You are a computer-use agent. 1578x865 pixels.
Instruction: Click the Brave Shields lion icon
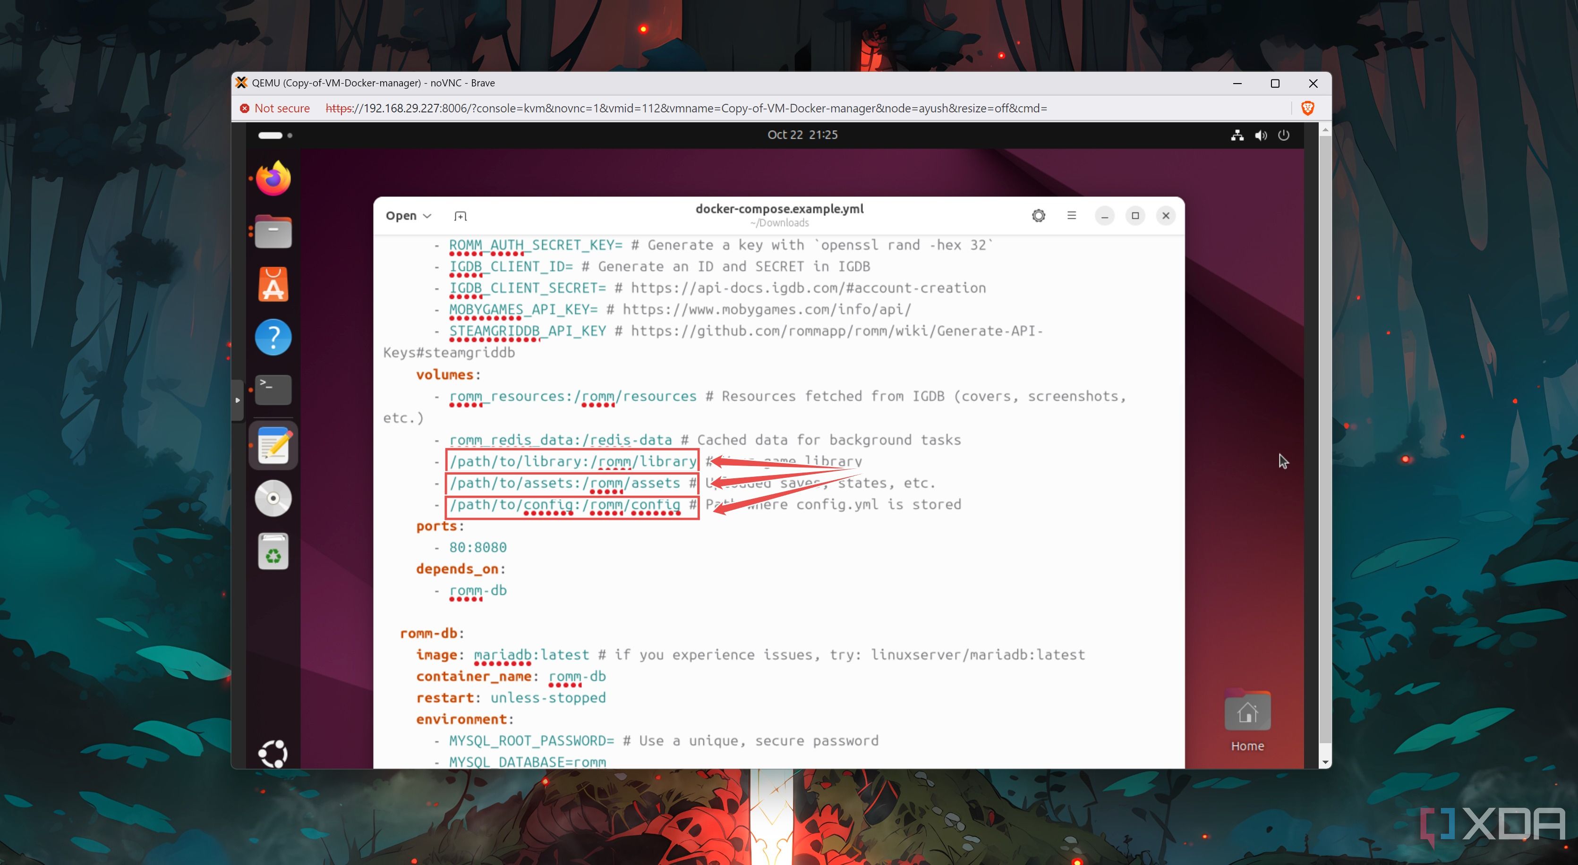coord(1307,108)
